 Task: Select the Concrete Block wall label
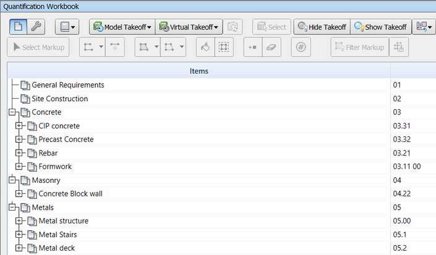click(71, 194)
